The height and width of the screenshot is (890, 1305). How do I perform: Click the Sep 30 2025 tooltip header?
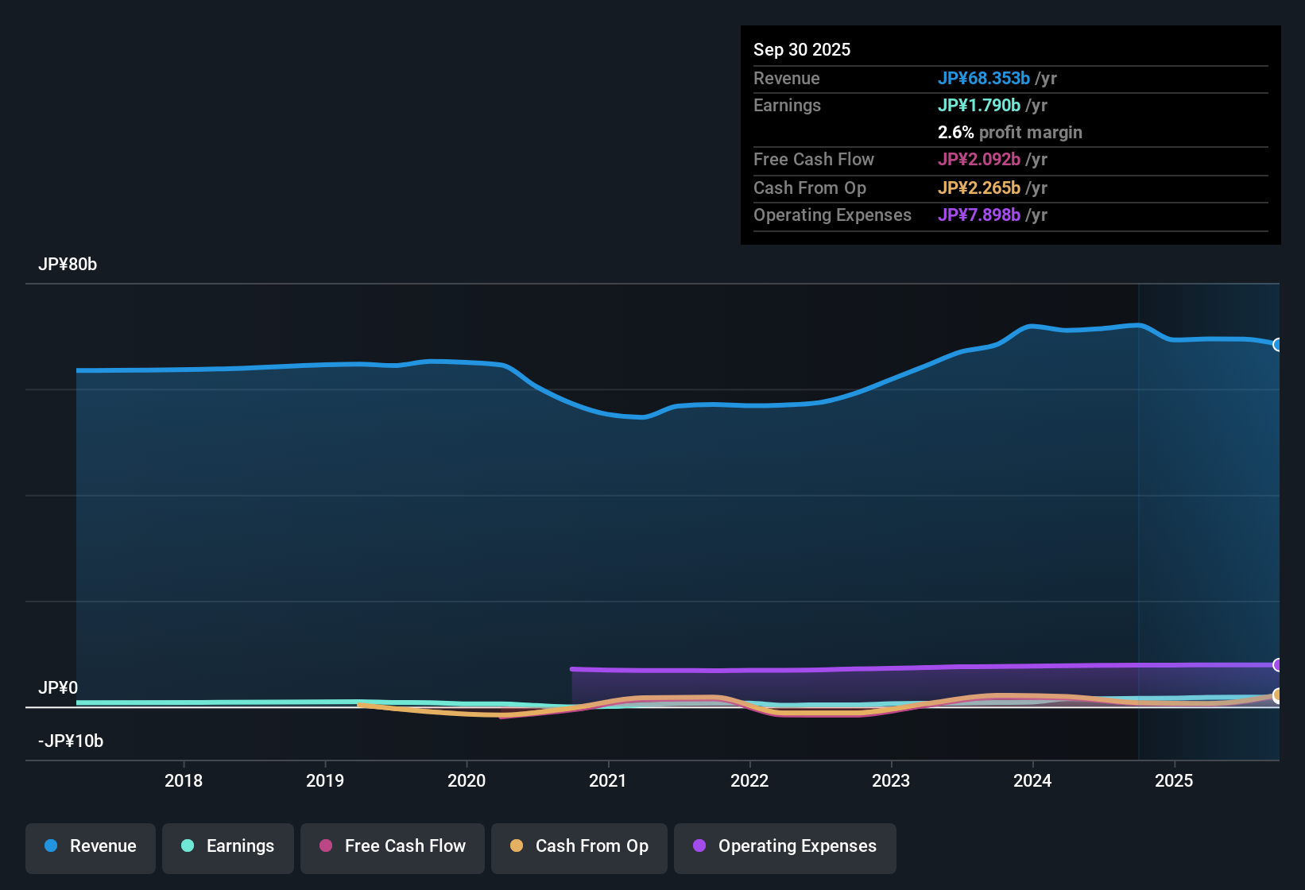click(803, 49)
